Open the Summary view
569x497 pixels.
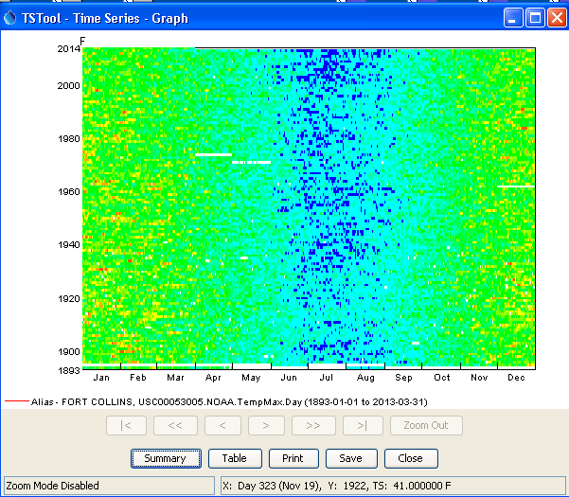(166, 458)
